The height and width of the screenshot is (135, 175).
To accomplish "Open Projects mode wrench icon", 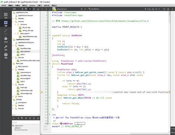I will coord(6,48).
